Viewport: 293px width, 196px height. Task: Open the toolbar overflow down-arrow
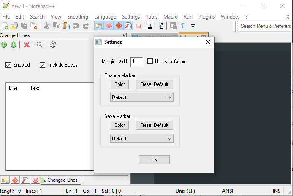tap(193, 26)
